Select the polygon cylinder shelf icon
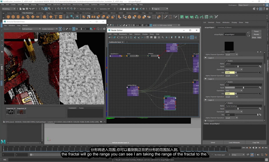The height and width of the screenshot is (162, 269). [x=18, y=17]
